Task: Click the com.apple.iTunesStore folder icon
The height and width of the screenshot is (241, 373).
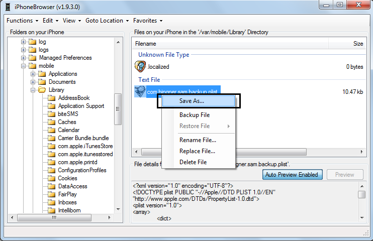Action: (x=51, y=147)
